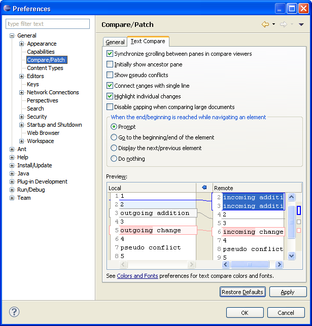Click the preview vertical scroll down arrow
This screenshot has width=312, height=326.
point(291,256)
